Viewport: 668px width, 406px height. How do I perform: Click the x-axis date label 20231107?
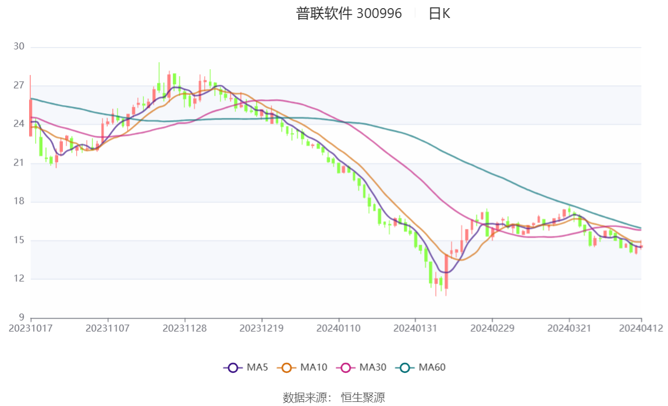(x=107, y=329)
